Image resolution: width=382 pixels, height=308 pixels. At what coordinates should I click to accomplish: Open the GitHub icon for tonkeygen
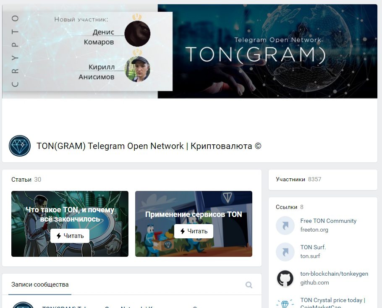click(285, 278)
